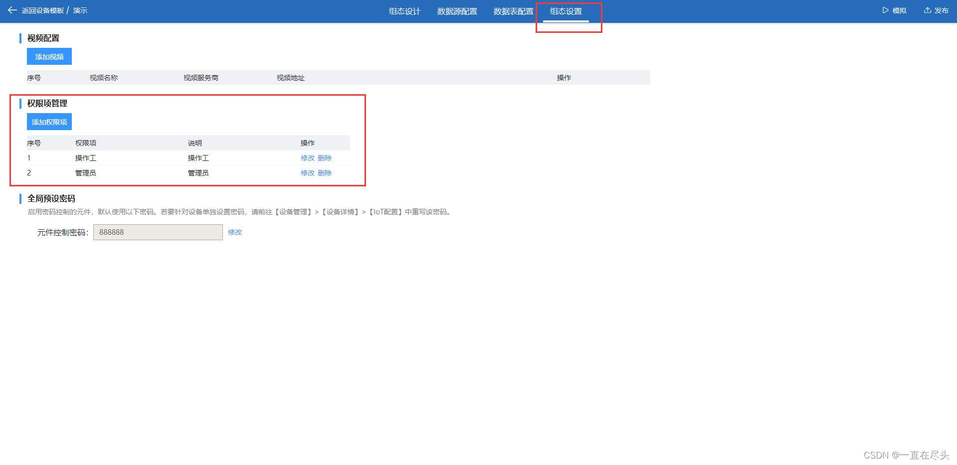
Task: Click 修改 for 操作工 row
Action: click(307, 158)
